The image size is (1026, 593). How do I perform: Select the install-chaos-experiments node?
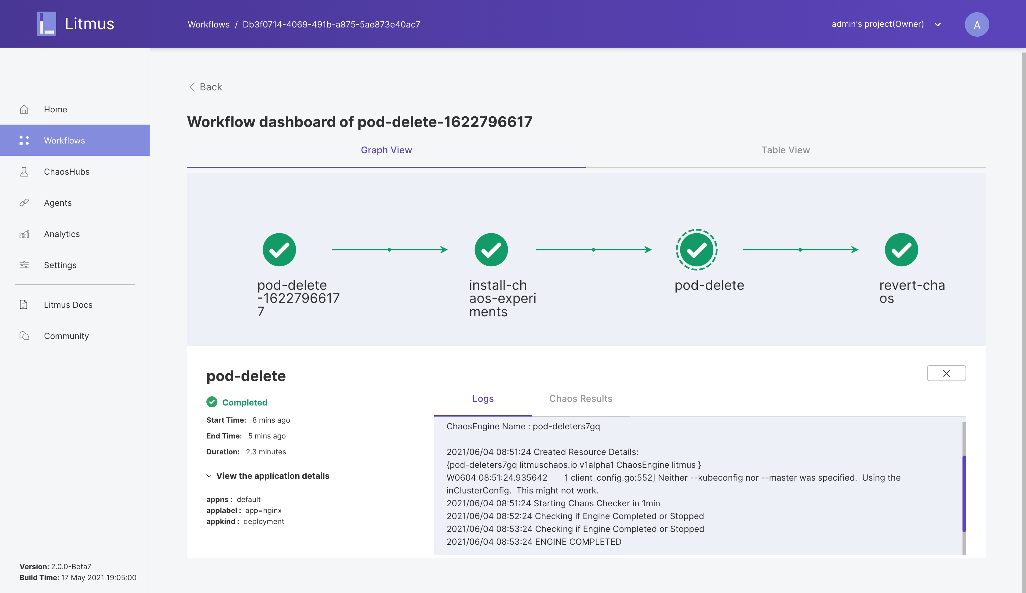pyautogui.click(x=491, y=250)
